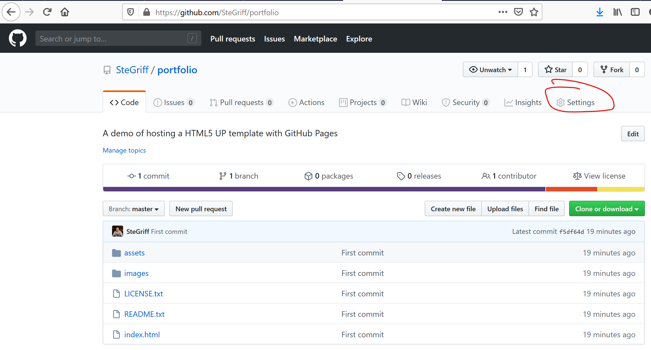Reload the page with refresh icon
Screen dimensions: 651x350
tap(47, 12)
